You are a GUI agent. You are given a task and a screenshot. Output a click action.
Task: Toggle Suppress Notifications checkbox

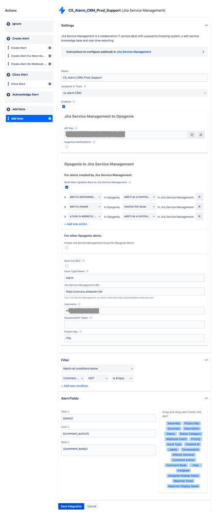[x=67, y=147]
